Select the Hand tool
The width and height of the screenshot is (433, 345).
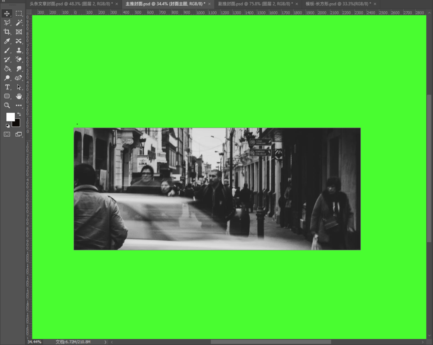tap(19, 96)
